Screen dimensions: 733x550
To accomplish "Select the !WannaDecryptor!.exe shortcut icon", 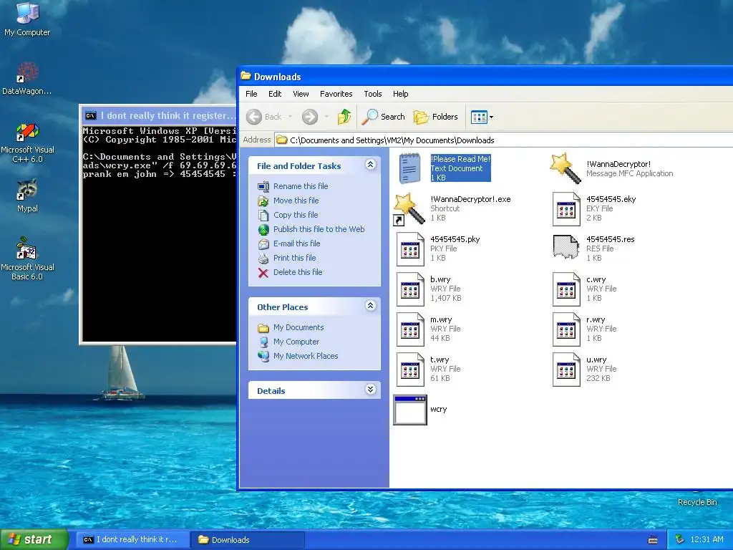I will pyautogui.click(x=409, y=208).
